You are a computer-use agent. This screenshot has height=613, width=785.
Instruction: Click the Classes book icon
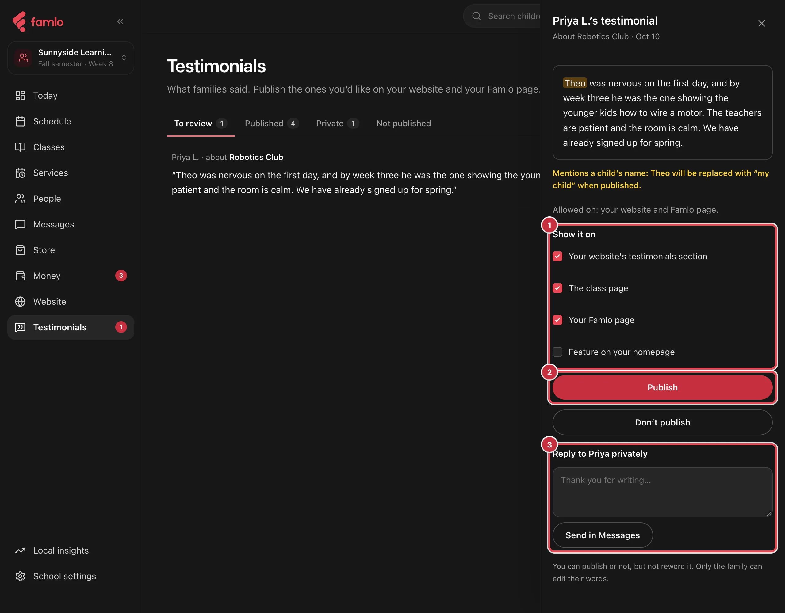click(20, 147)
